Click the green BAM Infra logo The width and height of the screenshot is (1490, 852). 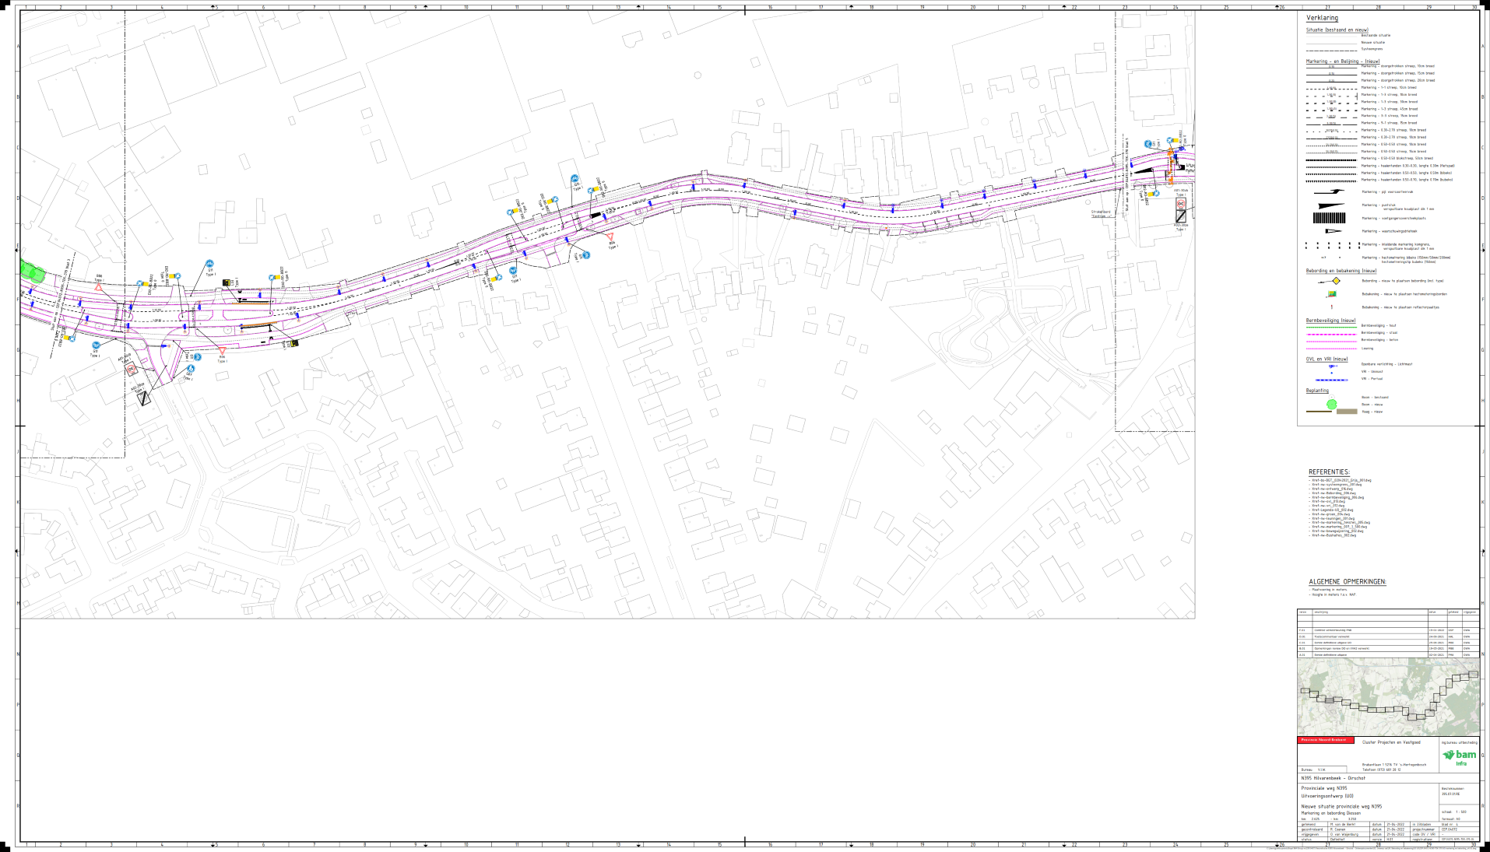click(1460, 756)
